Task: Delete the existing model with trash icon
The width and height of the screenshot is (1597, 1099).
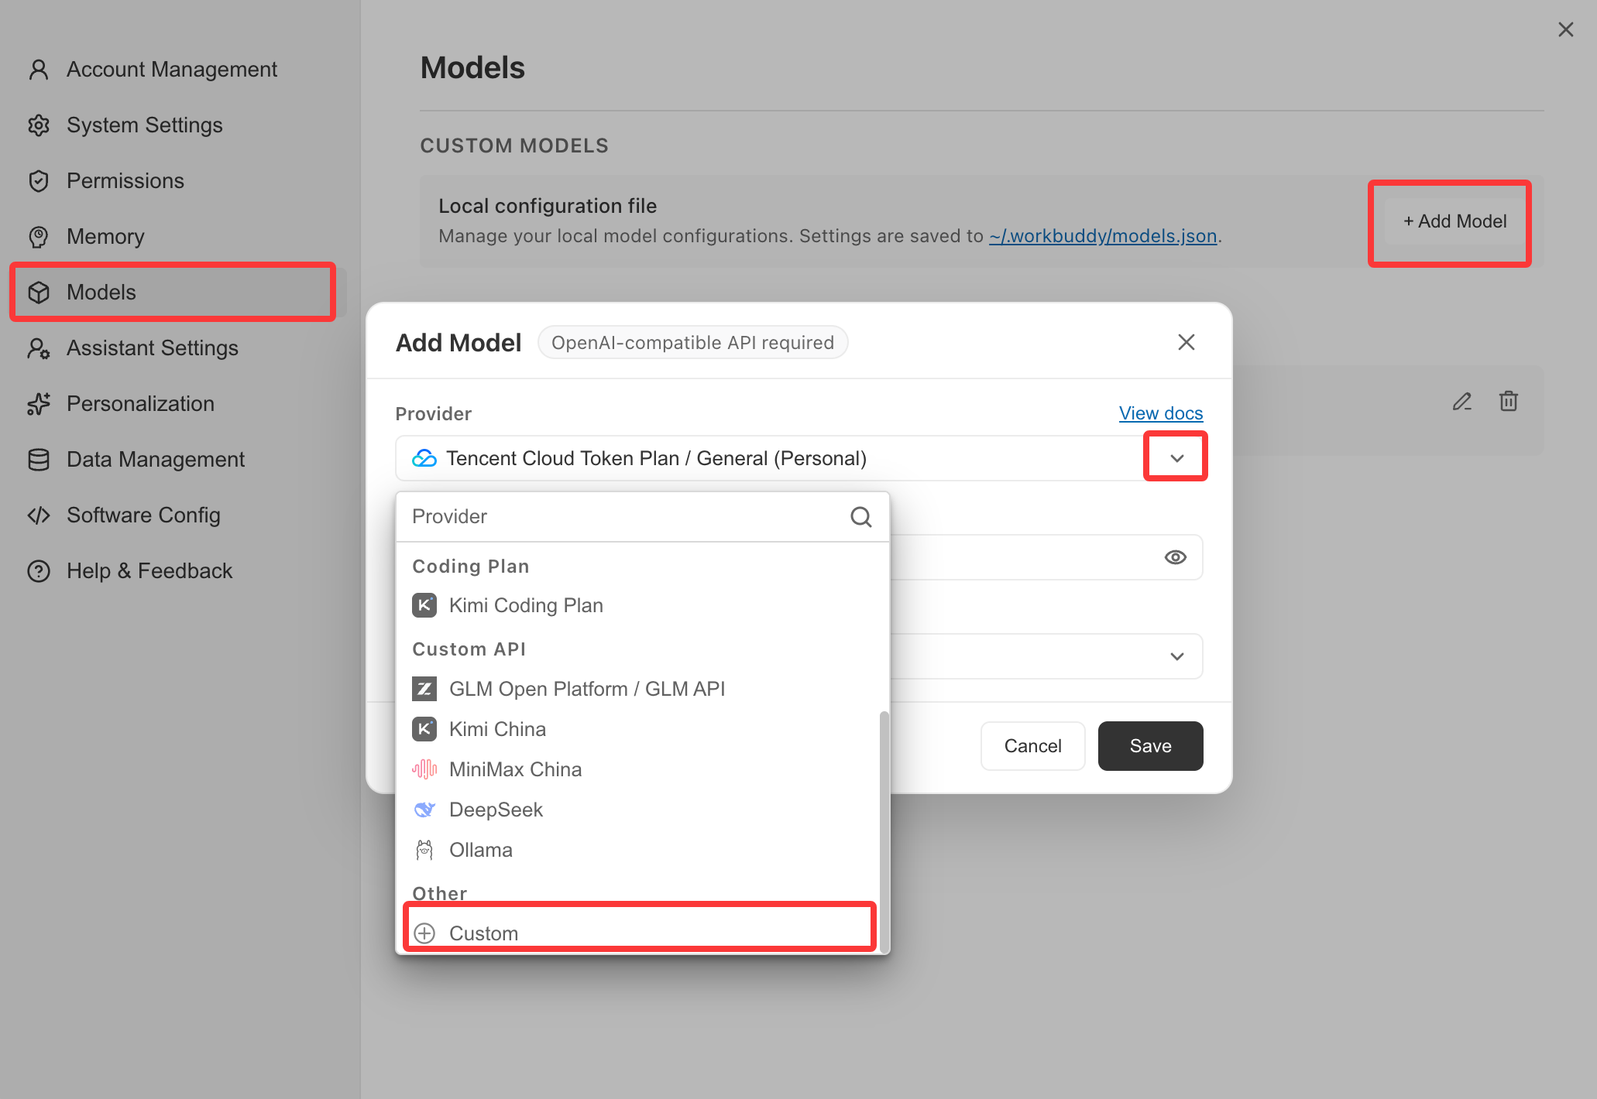Action: tap(1509, 401)
